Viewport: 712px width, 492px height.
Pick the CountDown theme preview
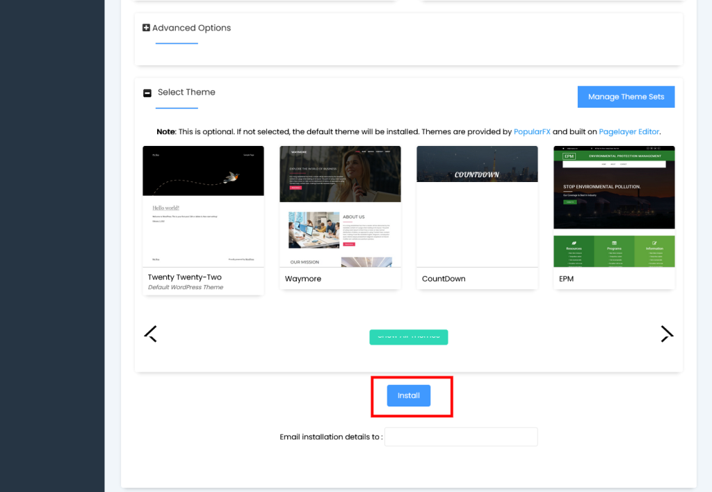[477, 206]
